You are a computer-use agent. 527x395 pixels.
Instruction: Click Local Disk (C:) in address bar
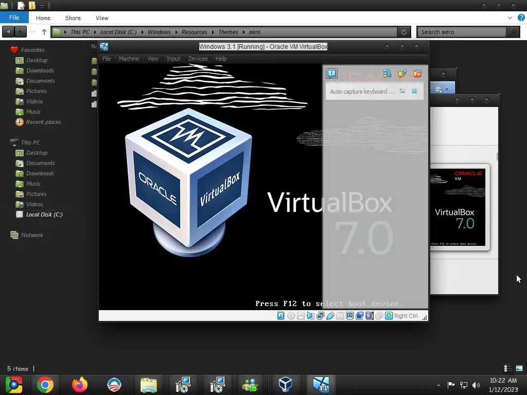click(x=118, y=32)
